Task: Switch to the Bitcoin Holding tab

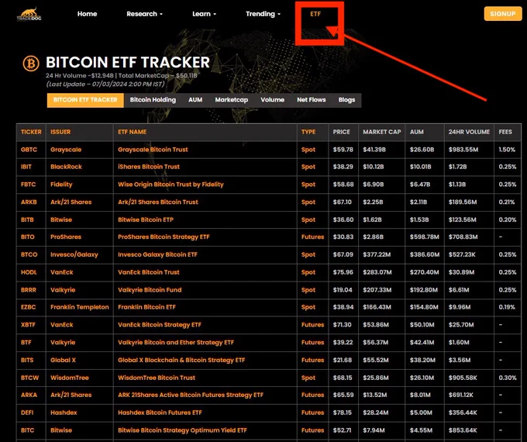Action: 153,100
